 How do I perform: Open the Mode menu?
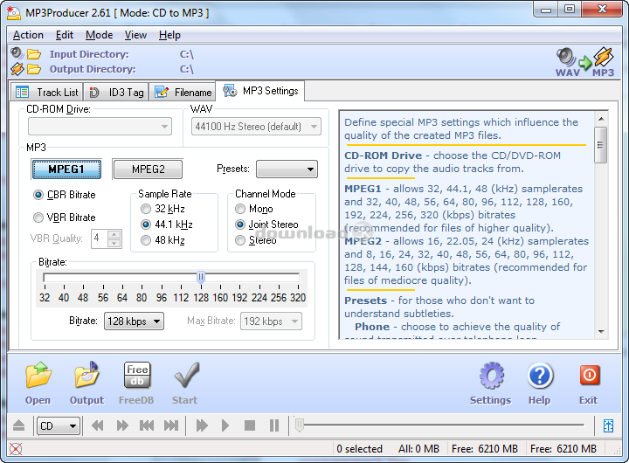click(99, 35)
